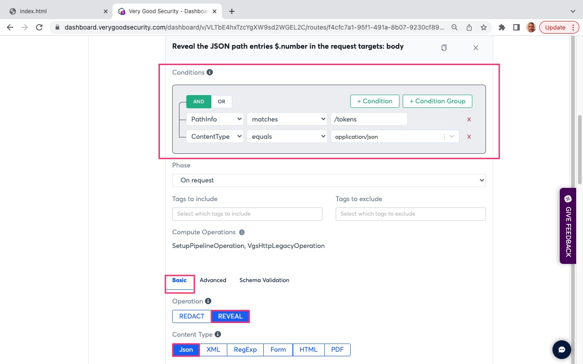583x364 pixels.
Task: Select the OR logic toggle
Action: 221,101
